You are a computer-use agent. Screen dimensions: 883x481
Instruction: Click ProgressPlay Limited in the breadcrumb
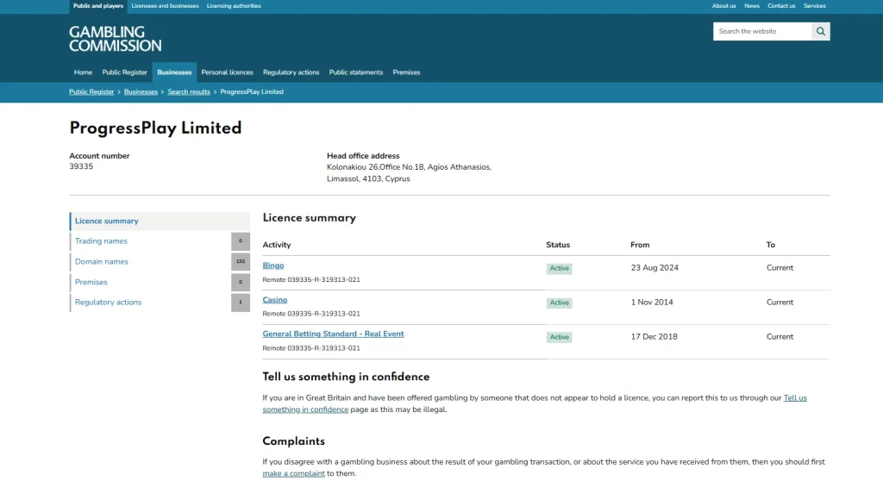pos(252,92)
